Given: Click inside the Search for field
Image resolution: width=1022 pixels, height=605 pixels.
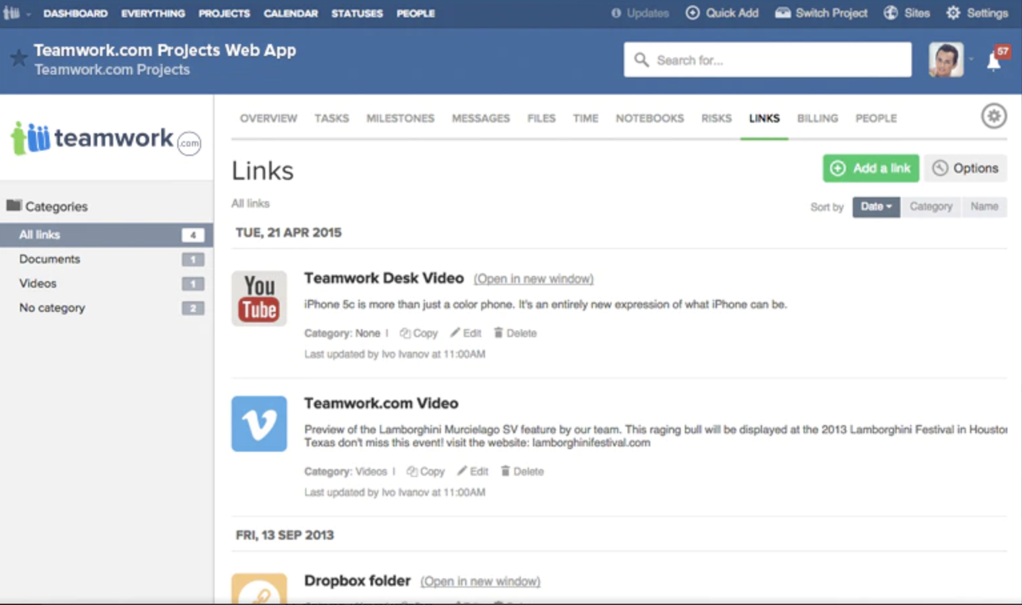Looking at the screenshot, I should [x=767, y=60].
